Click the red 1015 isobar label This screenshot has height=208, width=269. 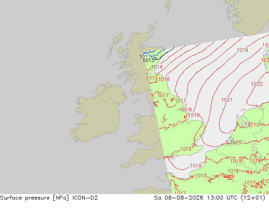tap(152, 78)
